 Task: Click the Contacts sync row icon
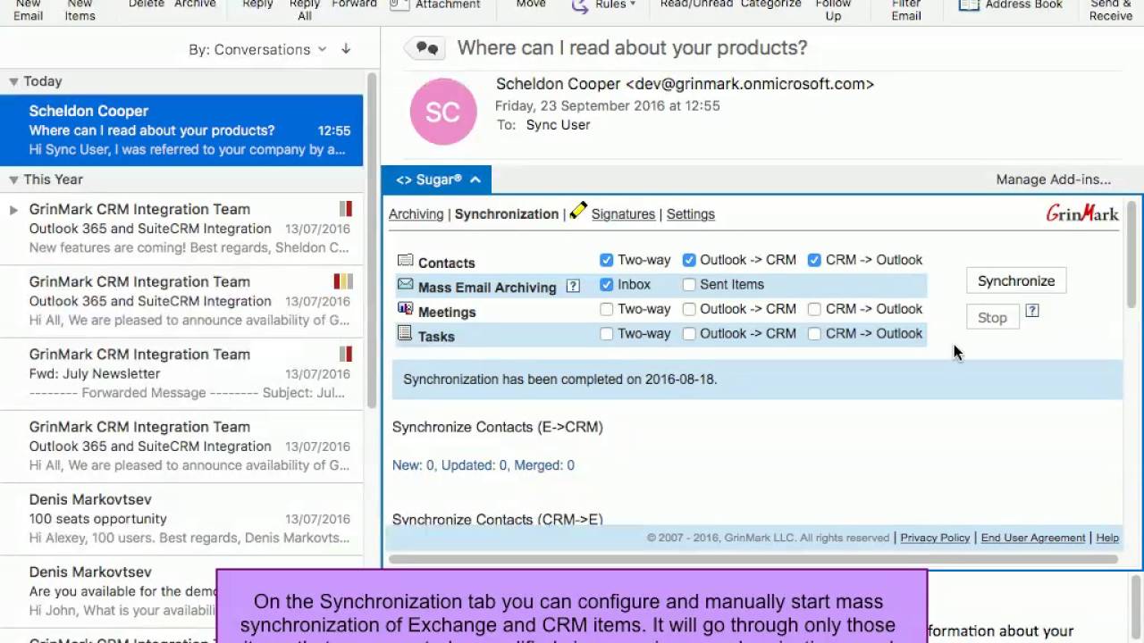405,261
